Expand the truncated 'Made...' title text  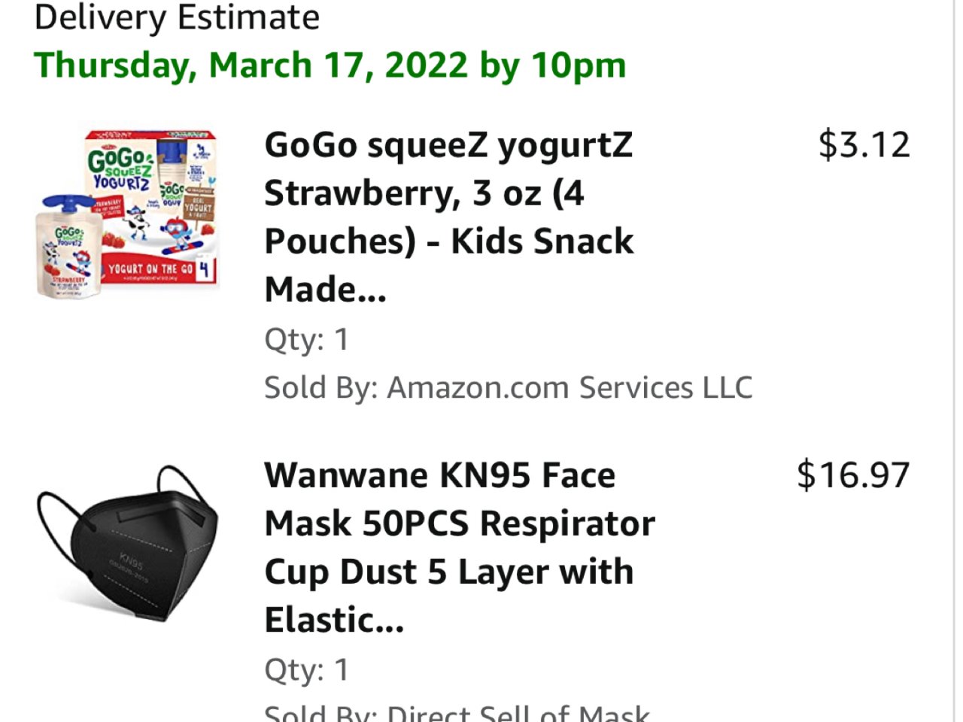pos(325,290)
